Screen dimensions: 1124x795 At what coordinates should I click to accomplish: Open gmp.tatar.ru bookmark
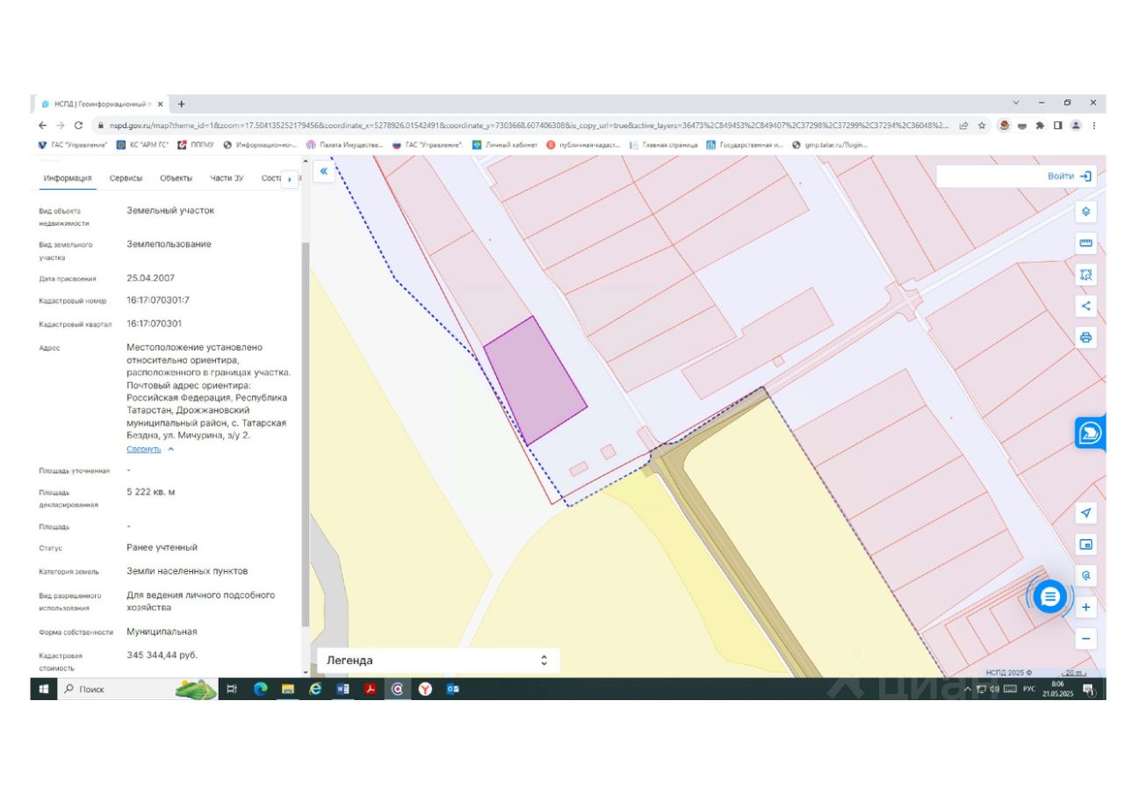(830, 145)
